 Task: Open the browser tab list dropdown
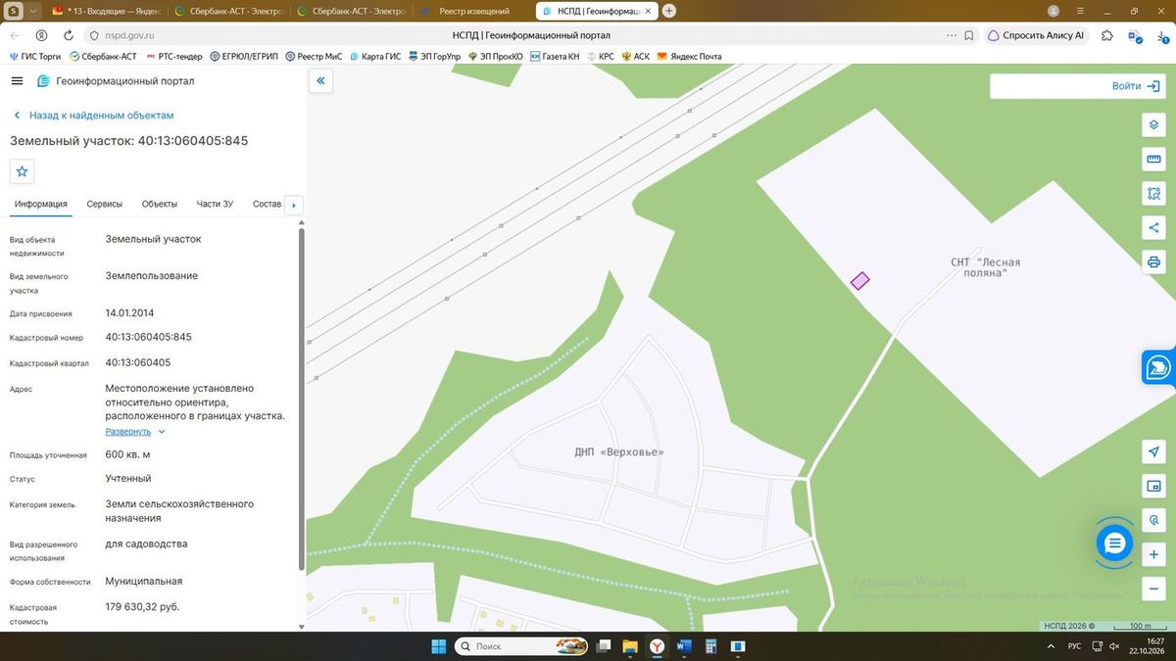(34, 11)
